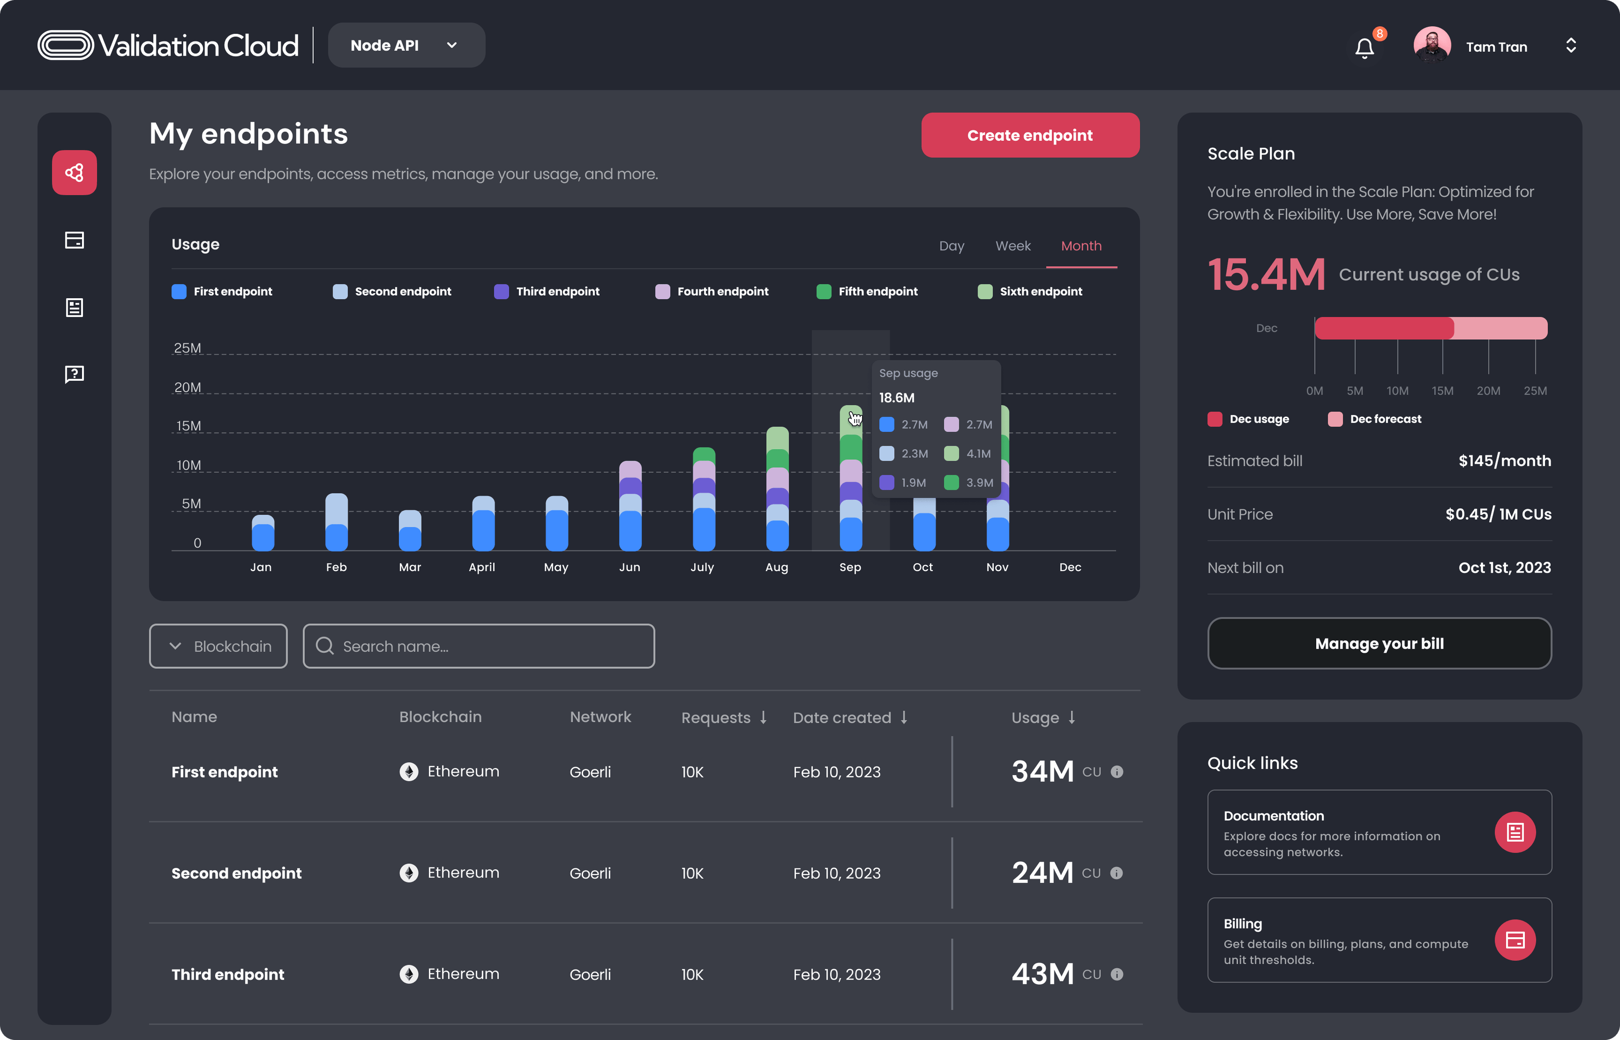This screenshot has height=1040, width=1620.
Task: Toggle the First endpoint legend swatch
Action: click(x=178, y=291)
